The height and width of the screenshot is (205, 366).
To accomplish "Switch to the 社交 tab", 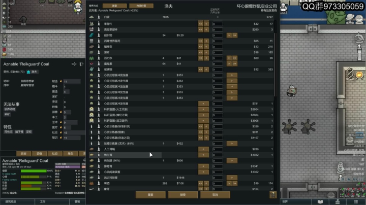I will (x=55, y=154).
